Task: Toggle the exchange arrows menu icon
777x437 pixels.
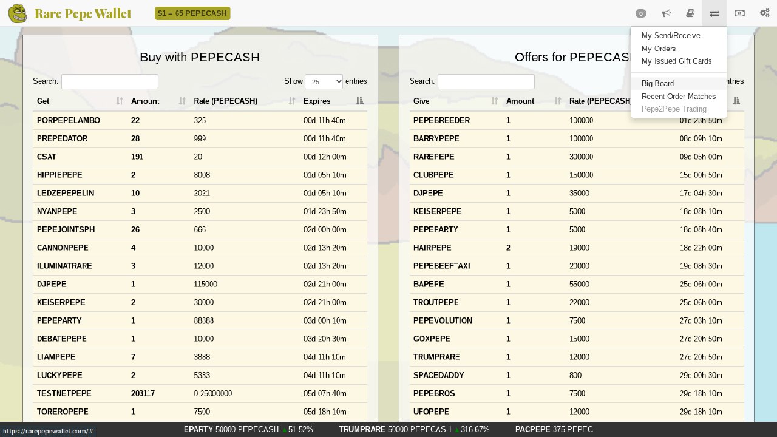Action: pos(714,13)
